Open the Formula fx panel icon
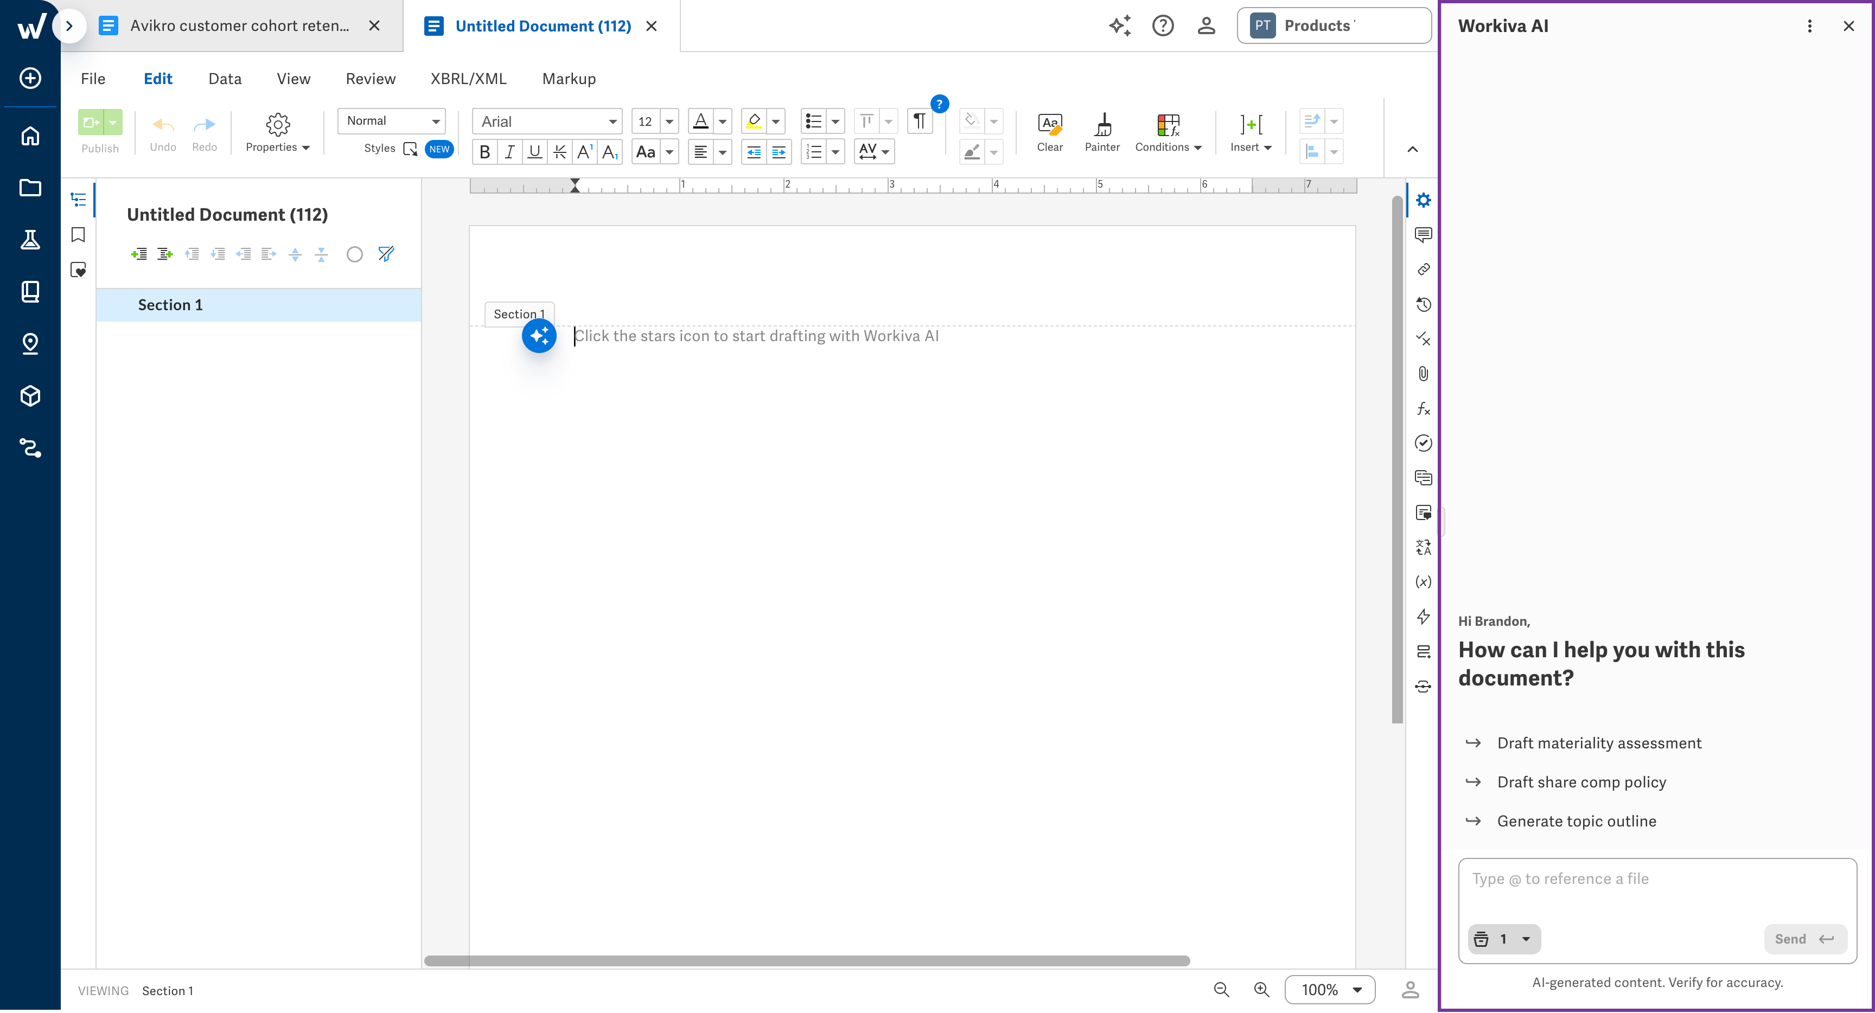The image size is (1875, 1013). pyautogui.click(x=1423, y=408)
